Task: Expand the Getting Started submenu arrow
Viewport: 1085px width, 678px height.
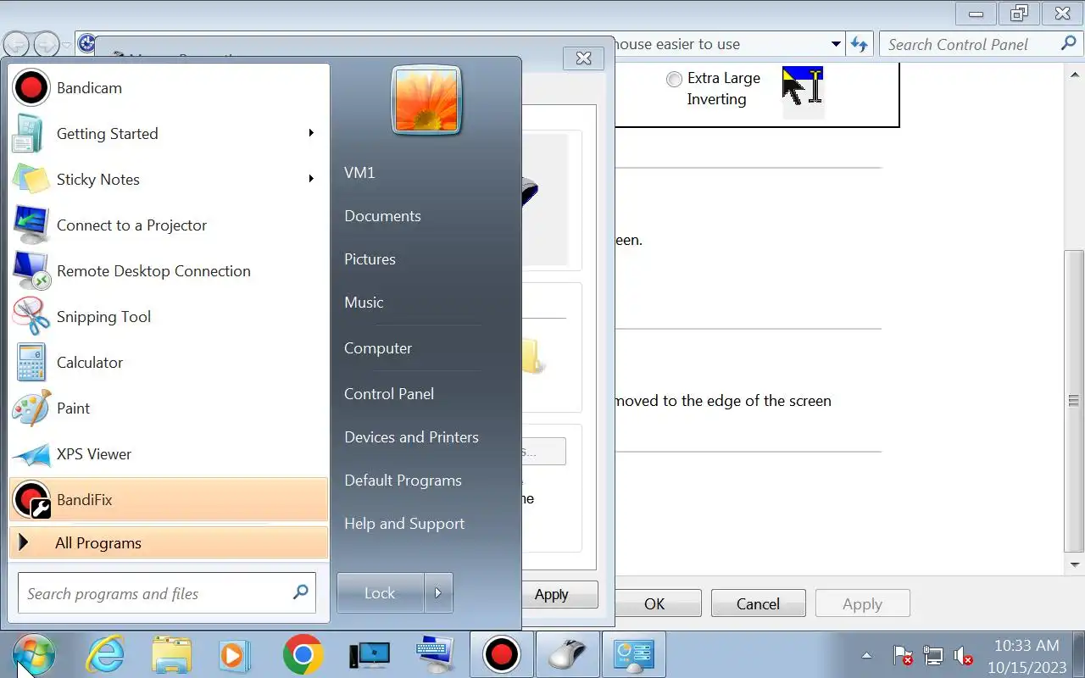Action: [x=311, y=133]
